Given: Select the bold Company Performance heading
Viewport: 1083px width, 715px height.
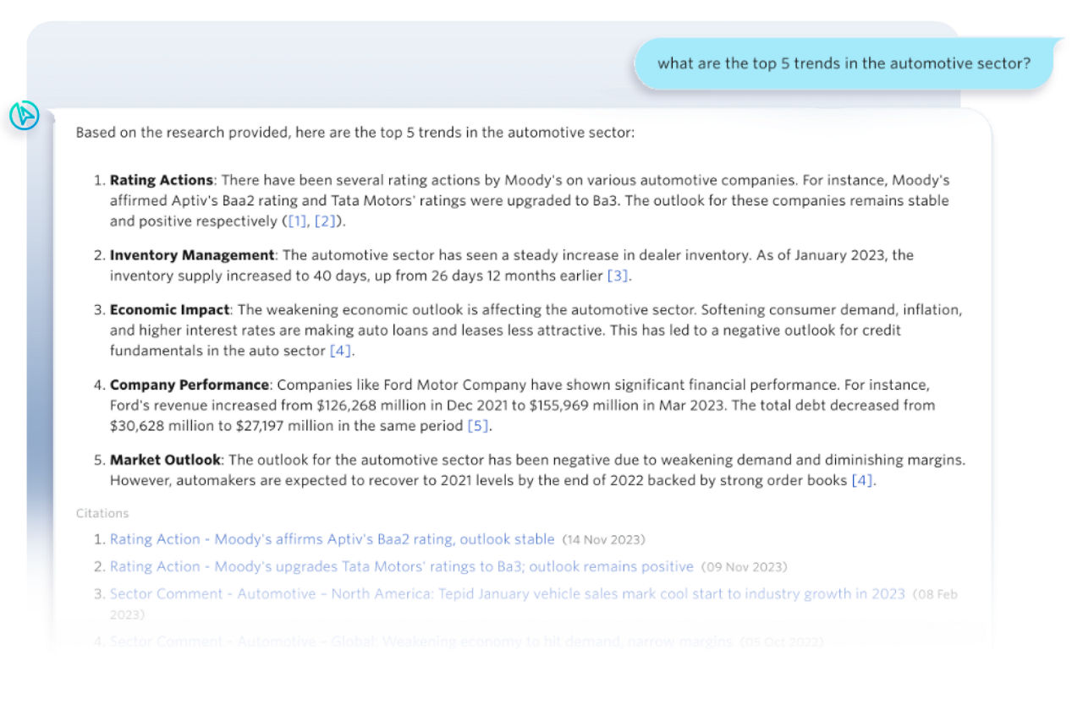Looking at the screenshot, I should [188, 385].
